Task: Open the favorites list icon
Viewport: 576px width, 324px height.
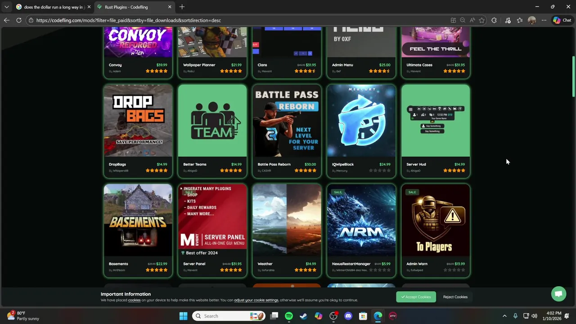Action: [x=520, y=20]
